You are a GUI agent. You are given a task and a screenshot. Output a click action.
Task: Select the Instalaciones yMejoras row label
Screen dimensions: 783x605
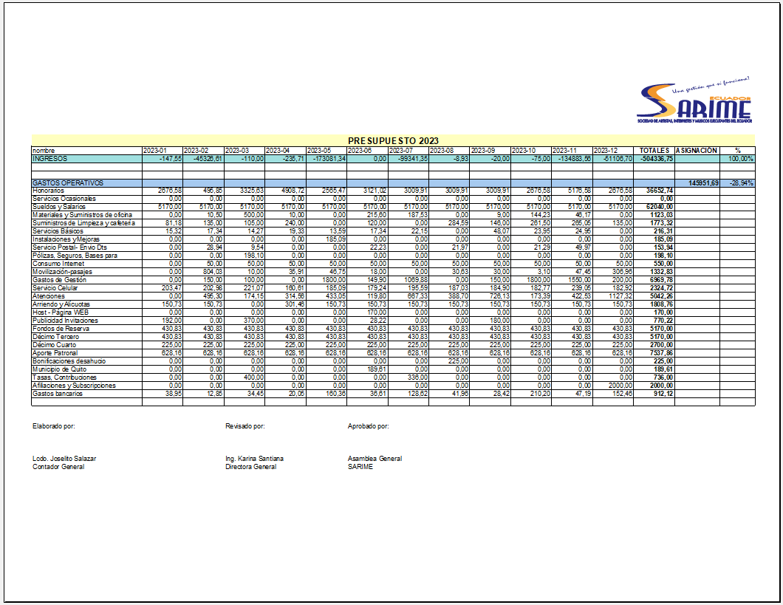pos(66,239)
